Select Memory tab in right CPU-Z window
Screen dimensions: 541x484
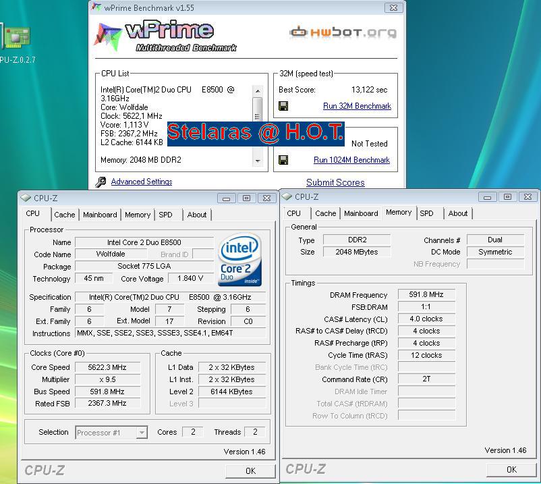[399, 213]
